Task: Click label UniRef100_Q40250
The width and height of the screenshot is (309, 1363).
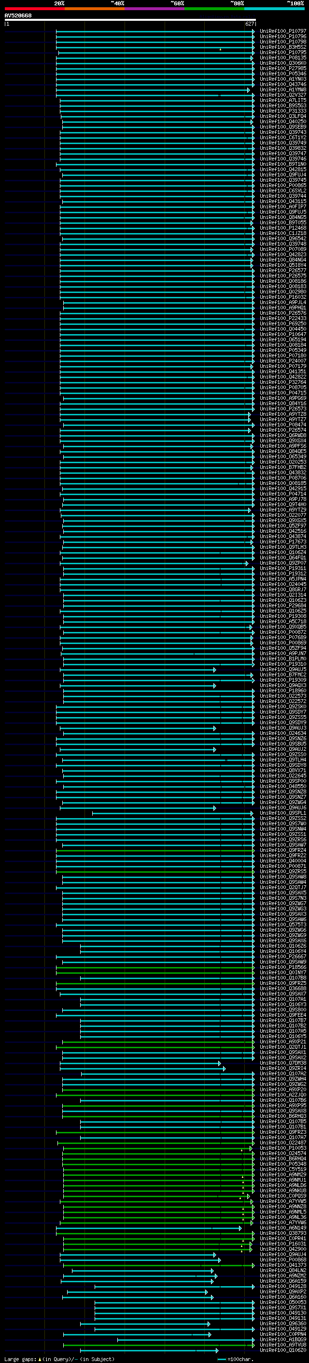Action: [x=283, y=122]
